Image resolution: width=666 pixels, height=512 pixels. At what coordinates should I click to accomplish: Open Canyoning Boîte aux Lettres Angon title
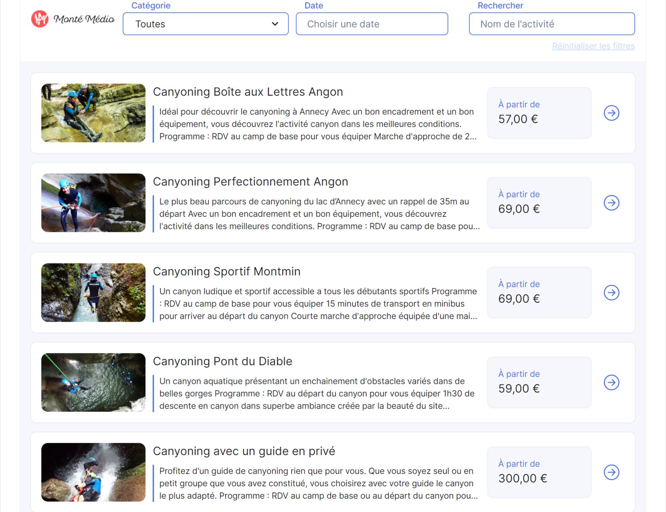click(x=248, y=92)
